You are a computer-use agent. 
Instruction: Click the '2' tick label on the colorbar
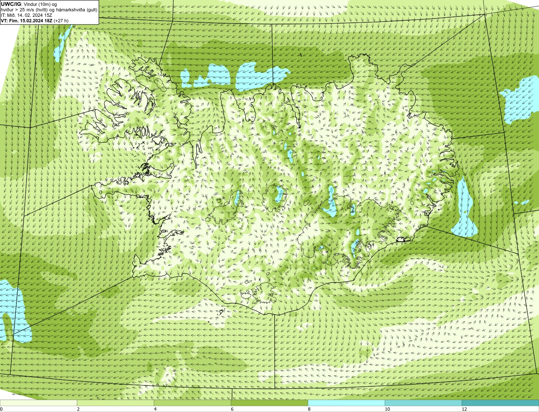point(78,409)
